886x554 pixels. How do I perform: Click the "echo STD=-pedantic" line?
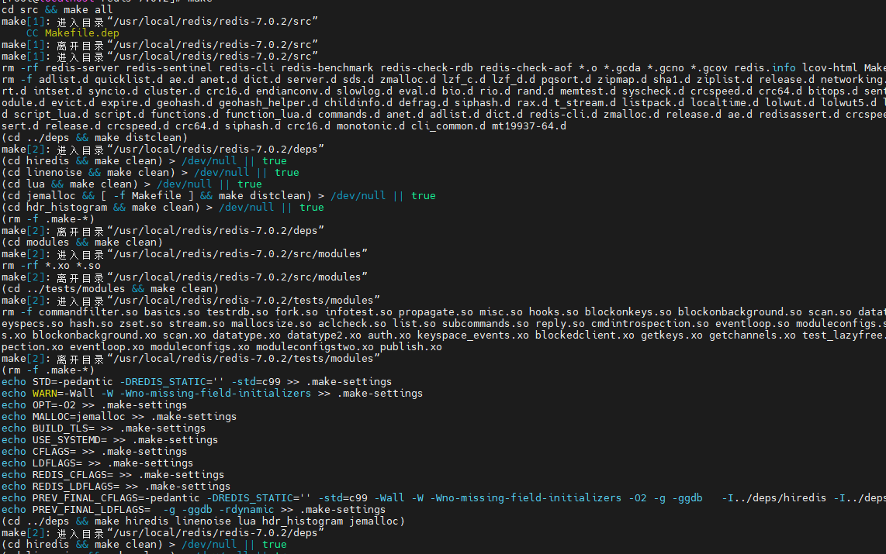tap(196, 381)
